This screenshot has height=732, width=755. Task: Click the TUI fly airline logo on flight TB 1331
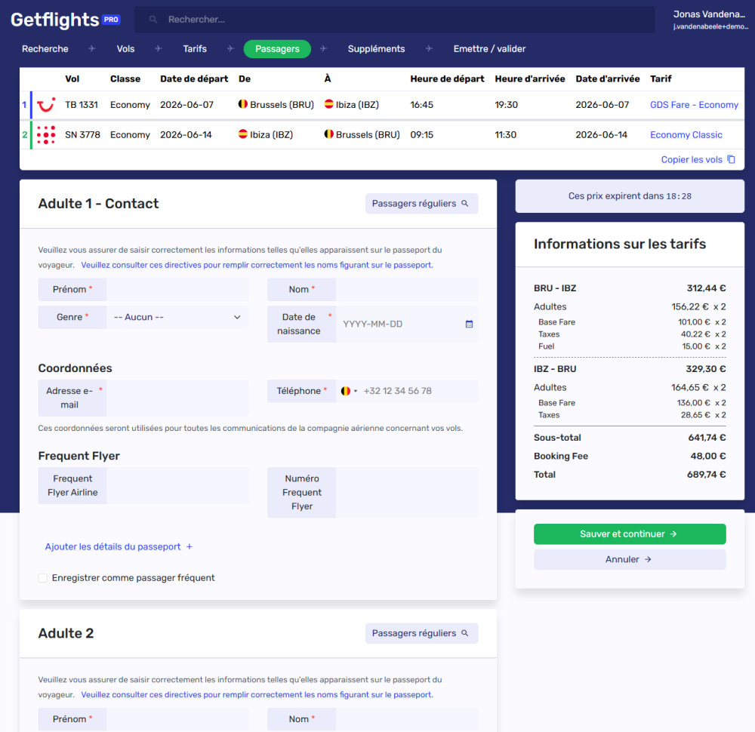(x=46, y=105)
